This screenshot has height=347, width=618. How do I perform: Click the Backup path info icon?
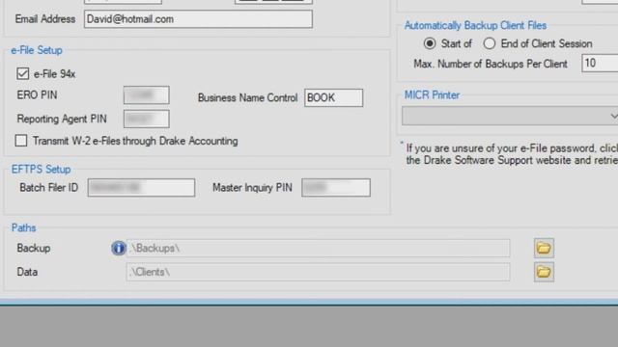point(118,249)
